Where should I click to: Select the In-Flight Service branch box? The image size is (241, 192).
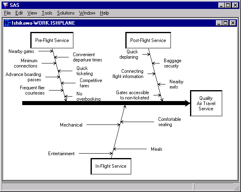tap(111, 167)
